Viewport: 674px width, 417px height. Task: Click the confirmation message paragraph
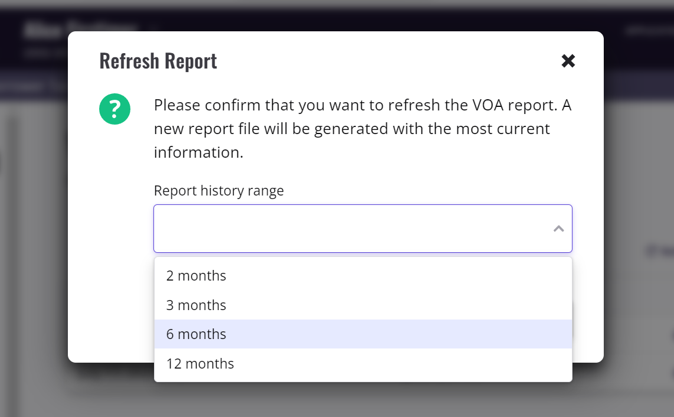[361, 129]
